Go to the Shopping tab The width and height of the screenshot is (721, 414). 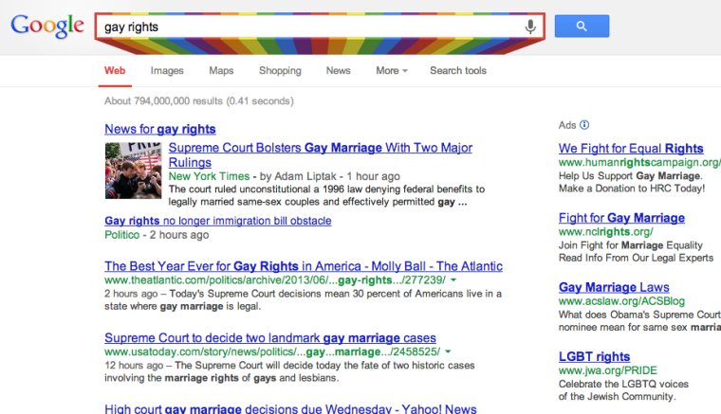280,71
